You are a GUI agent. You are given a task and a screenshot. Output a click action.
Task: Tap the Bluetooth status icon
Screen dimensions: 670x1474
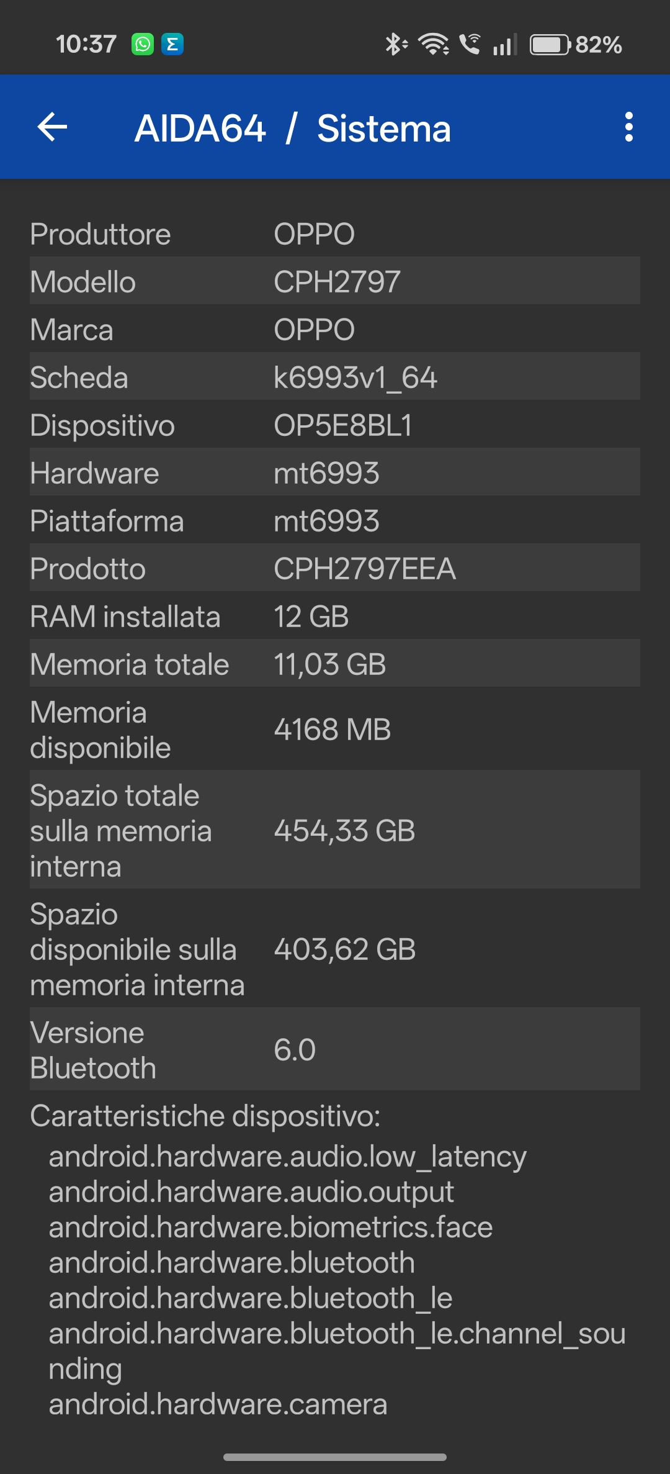[395, 45]
